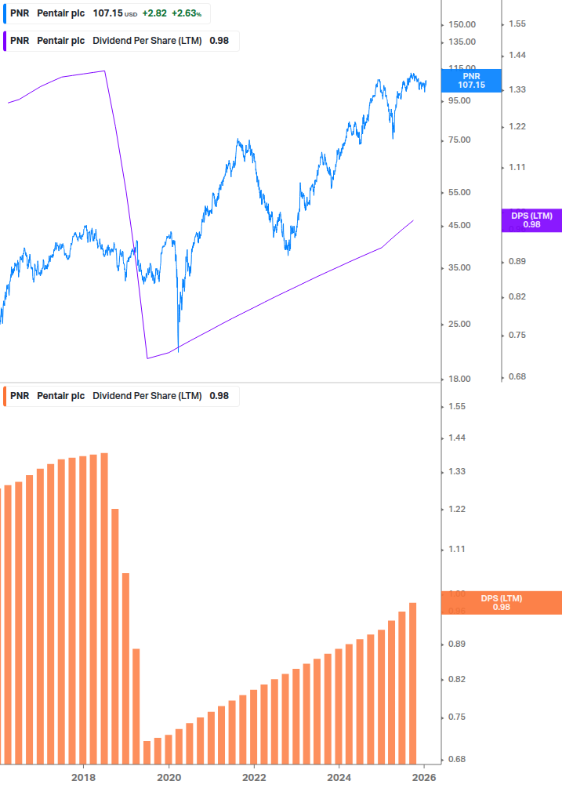Click the 75.00 price axis label
Screen dimensions: 562x788
click(459, 140)
